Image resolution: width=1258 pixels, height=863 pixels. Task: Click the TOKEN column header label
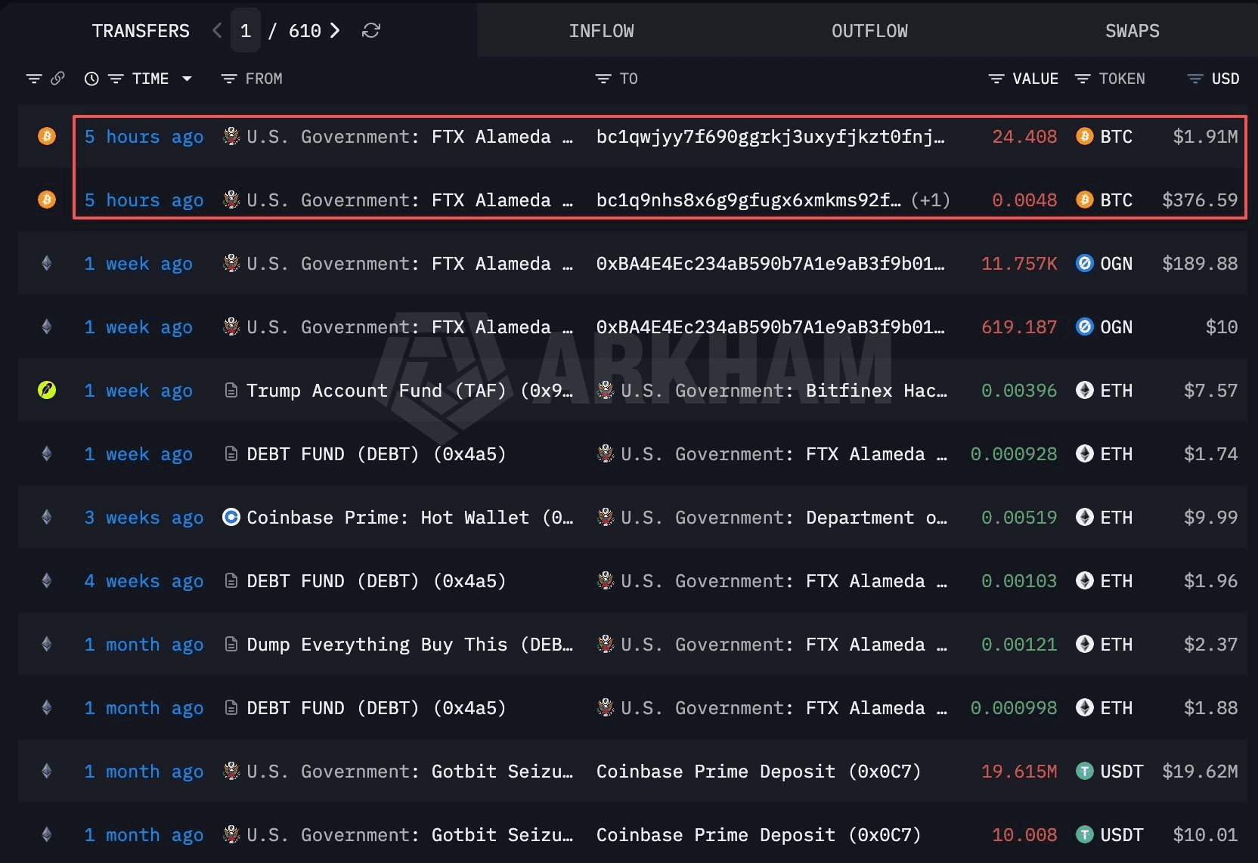tap(1122, 79)
